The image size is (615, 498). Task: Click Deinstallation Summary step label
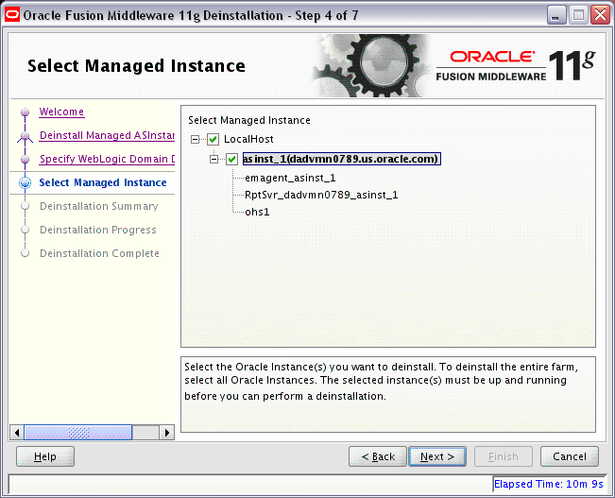click(99, 206)
